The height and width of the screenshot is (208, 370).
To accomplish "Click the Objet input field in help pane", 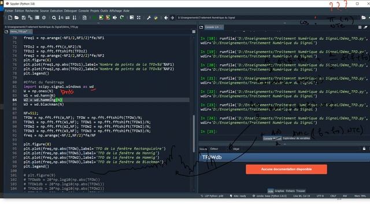I will tap(299, 149).
